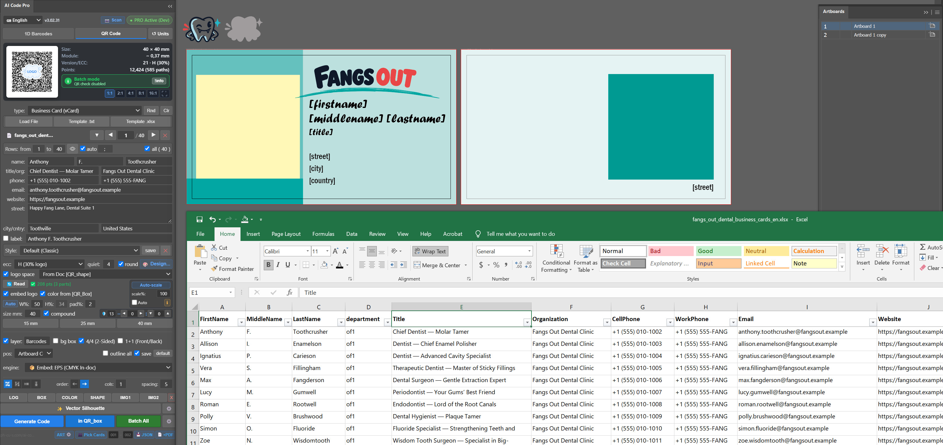This screenshot has height=445, width=943.
Task: Toggle the rows preview eye icon
Action: click(x=73, y=149)
